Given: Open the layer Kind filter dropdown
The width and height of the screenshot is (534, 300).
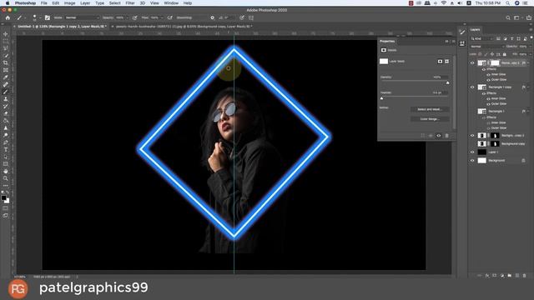Looking at the screenshot, I should (481, 39).
